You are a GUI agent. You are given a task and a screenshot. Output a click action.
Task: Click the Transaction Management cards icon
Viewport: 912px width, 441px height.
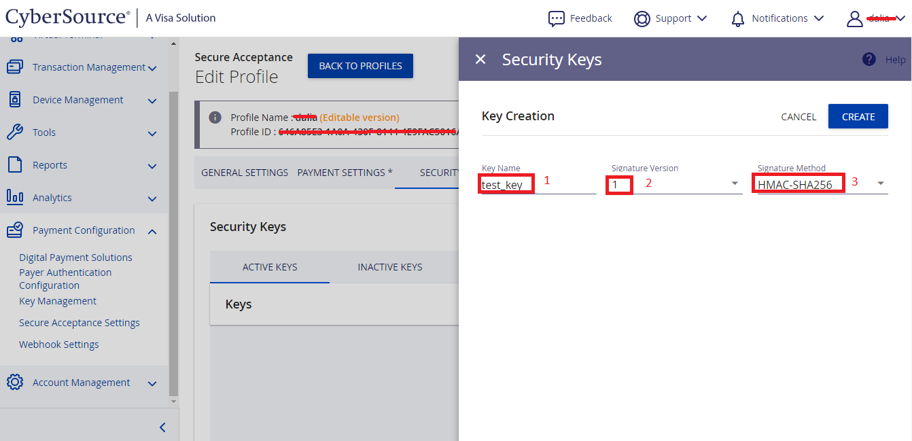tap(15, 67)
